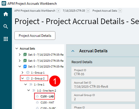
Task: Click the Phase ID field
Action: click(103, 107)
